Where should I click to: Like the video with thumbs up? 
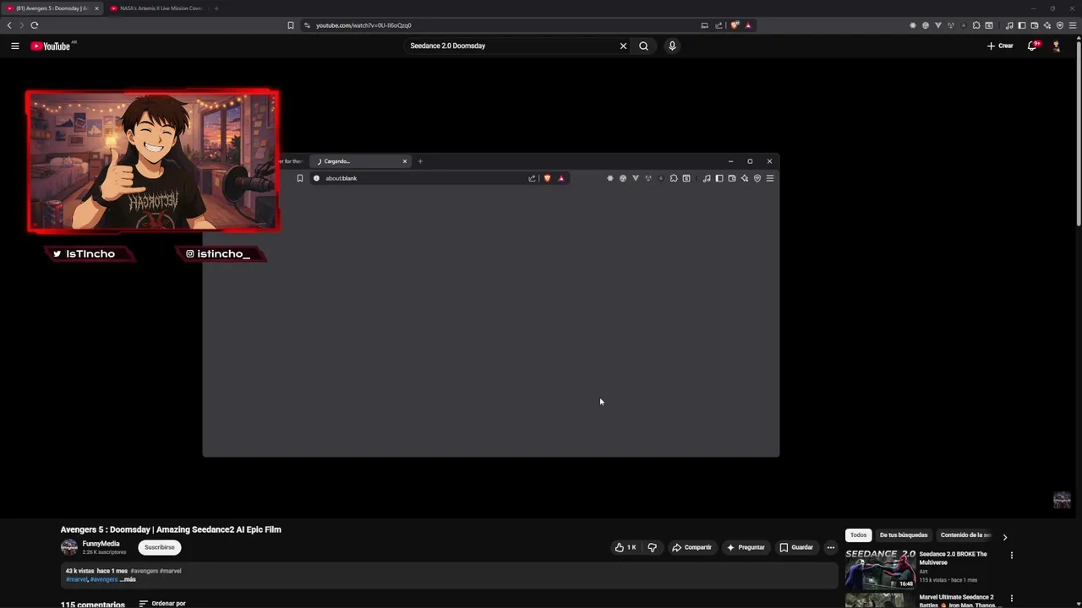tap(626, 547)
